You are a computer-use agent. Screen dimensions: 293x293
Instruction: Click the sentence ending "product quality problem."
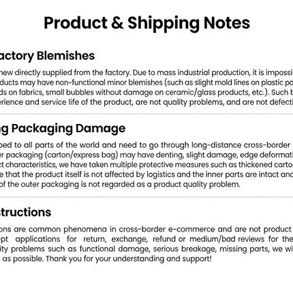click(x=120, y=184)
